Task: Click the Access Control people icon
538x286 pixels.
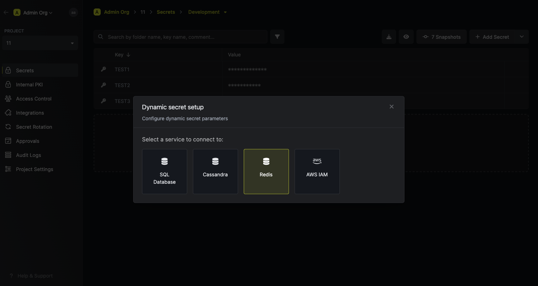Action: click(x=8, y=99)
